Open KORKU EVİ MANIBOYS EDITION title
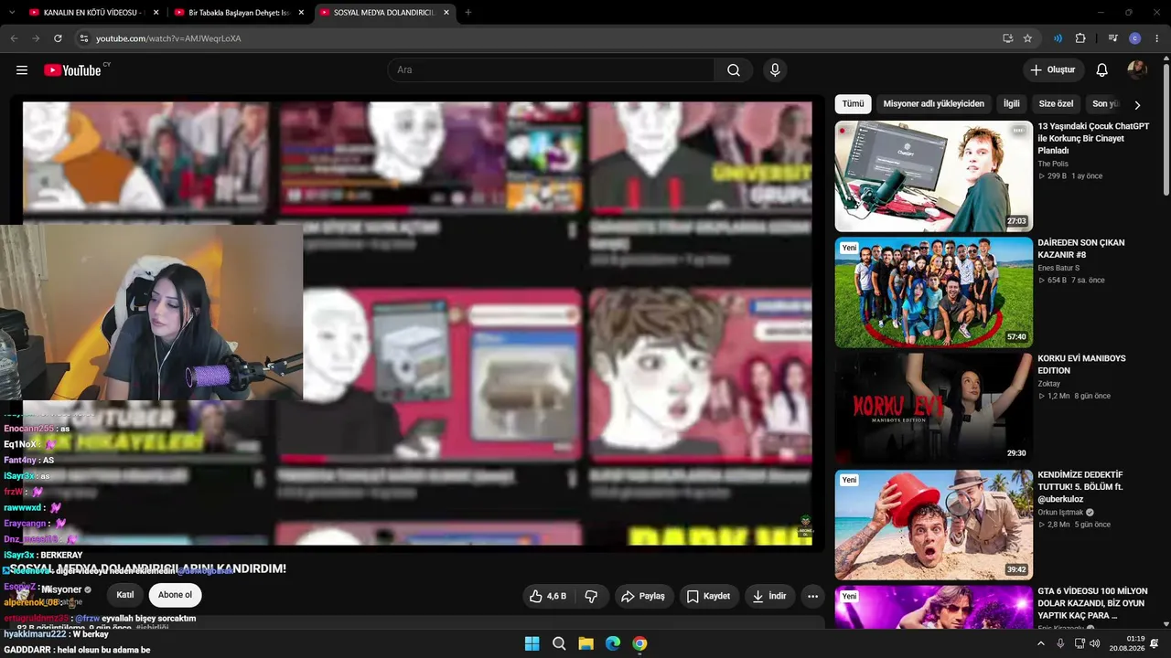 click(x=1081, y=365)
